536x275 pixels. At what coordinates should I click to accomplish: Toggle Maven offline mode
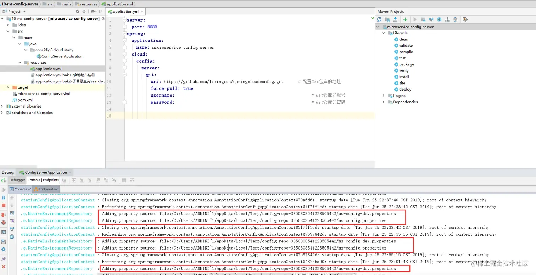431,19
